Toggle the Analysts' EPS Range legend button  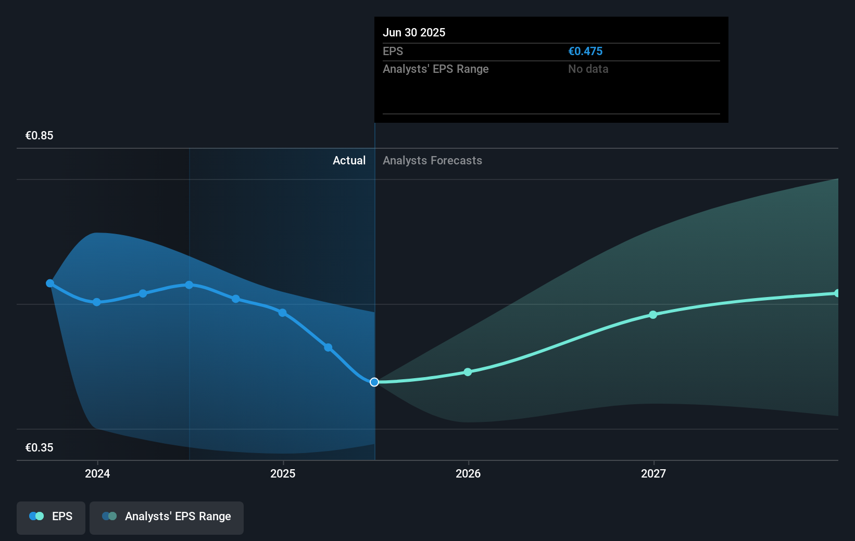(x=167, y=517)
